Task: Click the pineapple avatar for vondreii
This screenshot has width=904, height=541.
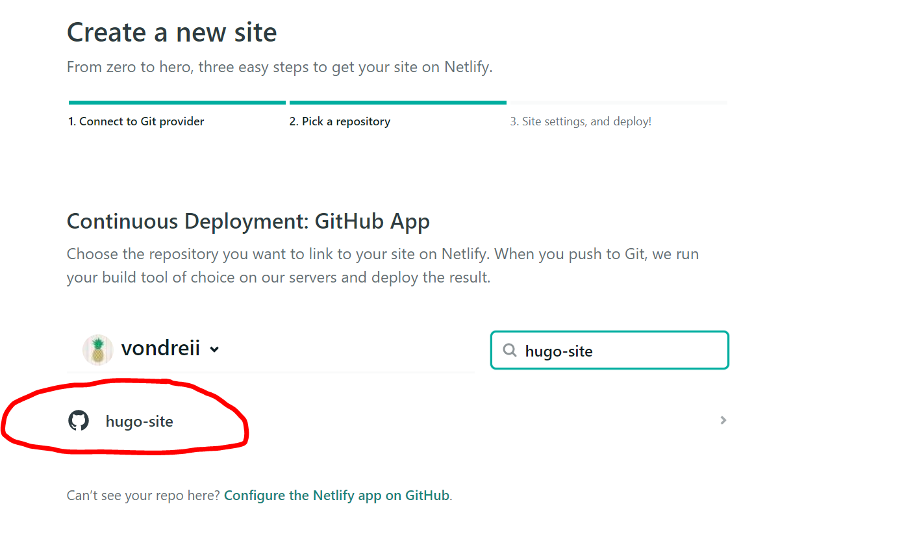Action: click(97, 349)
